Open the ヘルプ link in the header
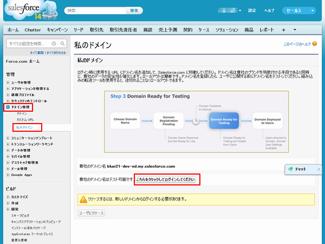This screenshot has width=325, height=244. coord(269,10)
